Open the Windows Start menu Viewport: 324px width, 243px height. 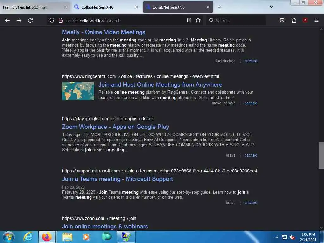[9, 237]
